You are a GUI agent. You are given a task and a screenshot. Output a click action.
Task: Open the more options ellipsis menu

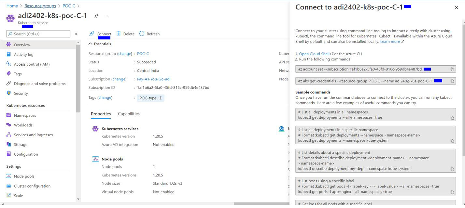[106, 16]
